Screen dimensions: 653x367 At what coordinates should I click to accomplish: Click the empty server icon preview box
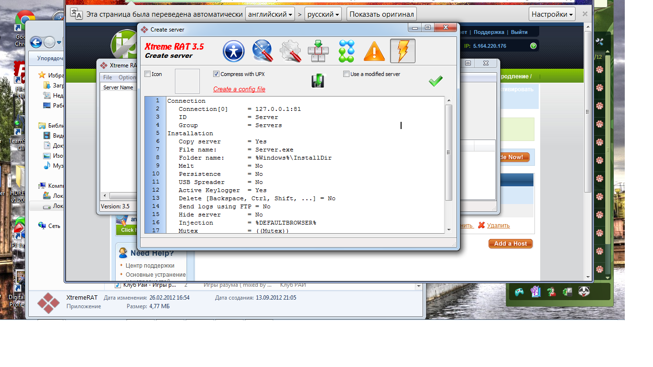[x=187, y=81]
